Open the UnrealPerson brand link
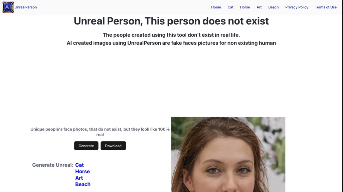Image resolution: width=343 pixels, height=192 pixels. click(x=26, y=7)
